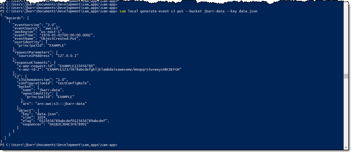This screenshot has width=353, height=154.
Task: Click the vertical scrollbar thumb
Action: click(346, 76)
